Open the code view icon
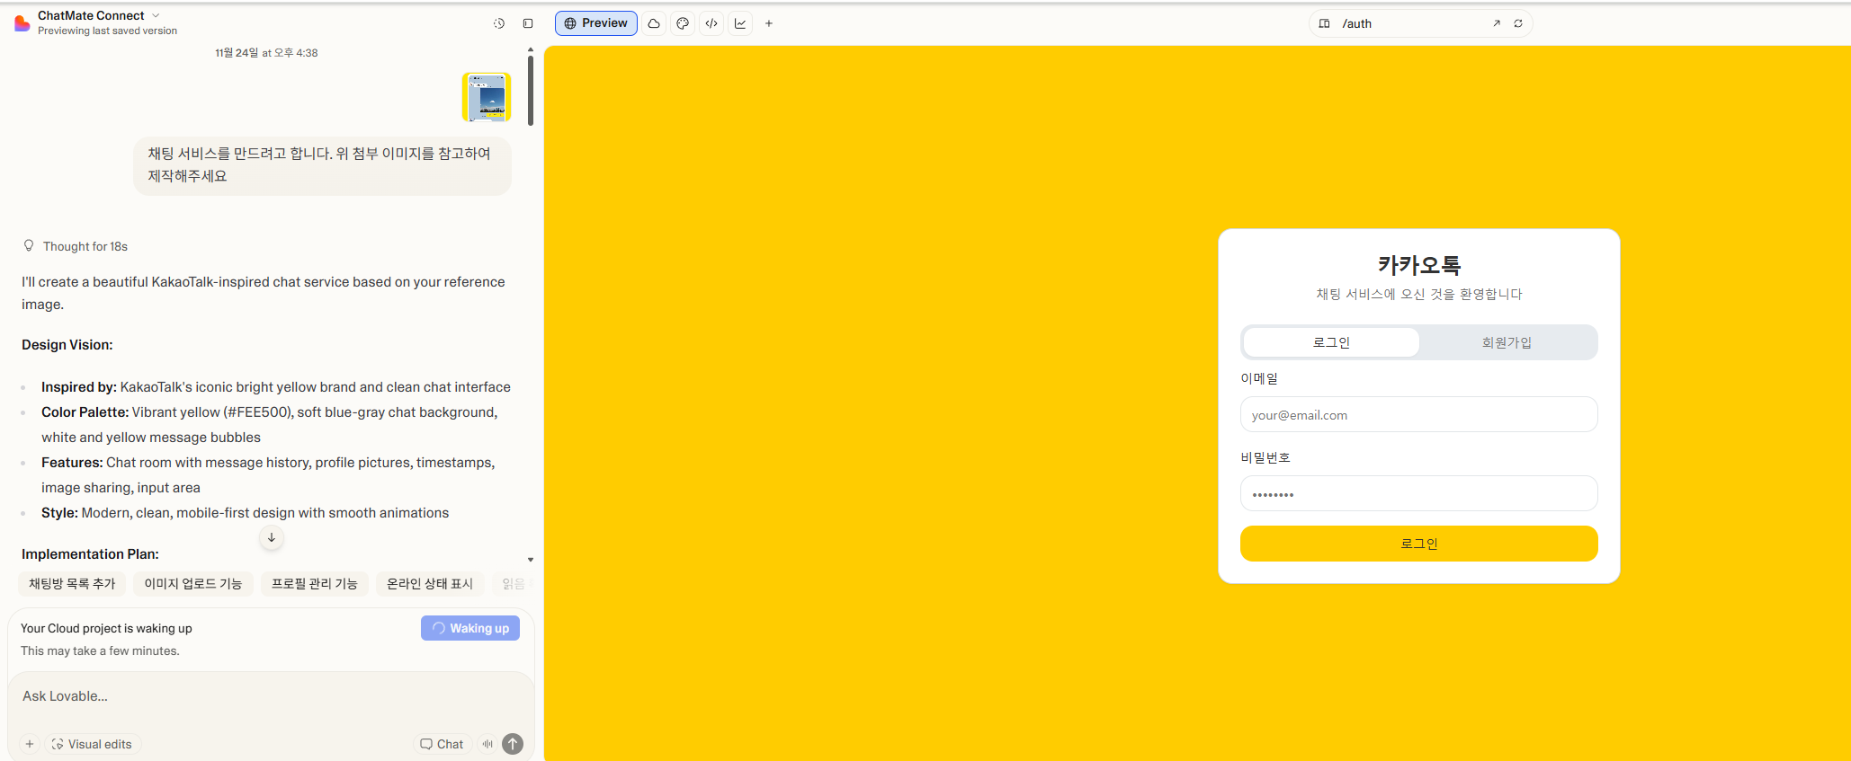Image resolution: width=1851 pixels, height=761 pixels. 711,23
